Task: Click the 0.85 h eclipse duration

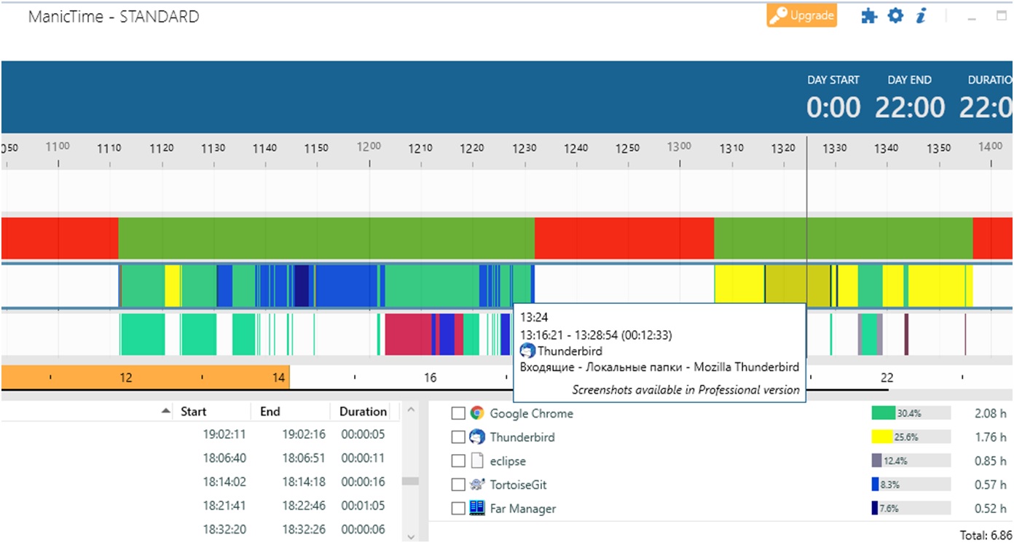Action: pyautogui.click(x=990, y=461)
